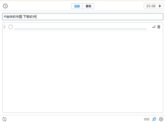
Task: Focus the empty task name line
Action: (x=80, y=26)
